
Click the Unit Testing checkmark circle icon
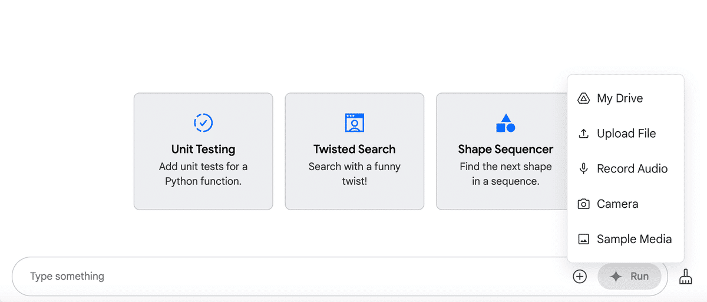(203, 122)
